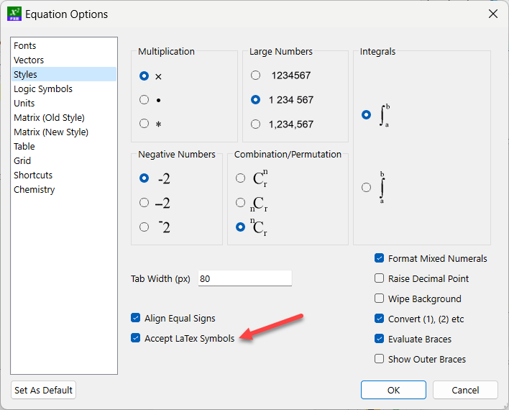The image size is (509, 410).
Task: Pick the unspaced 1234567 large number style
Action: 255,76
